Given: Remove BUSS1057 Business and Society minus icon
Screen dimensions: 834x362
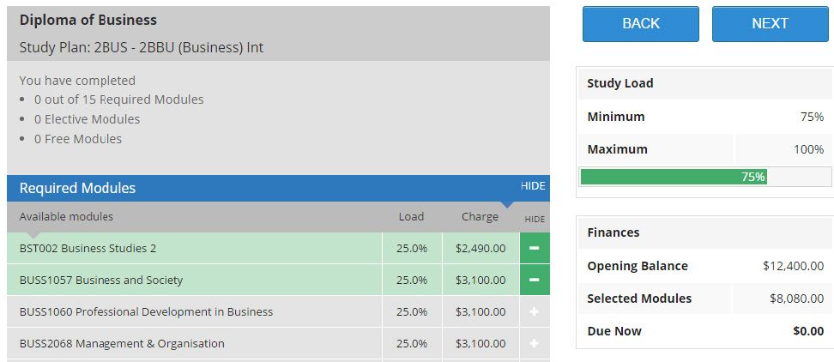Looking at the screenshot, I should coord(535,281).
